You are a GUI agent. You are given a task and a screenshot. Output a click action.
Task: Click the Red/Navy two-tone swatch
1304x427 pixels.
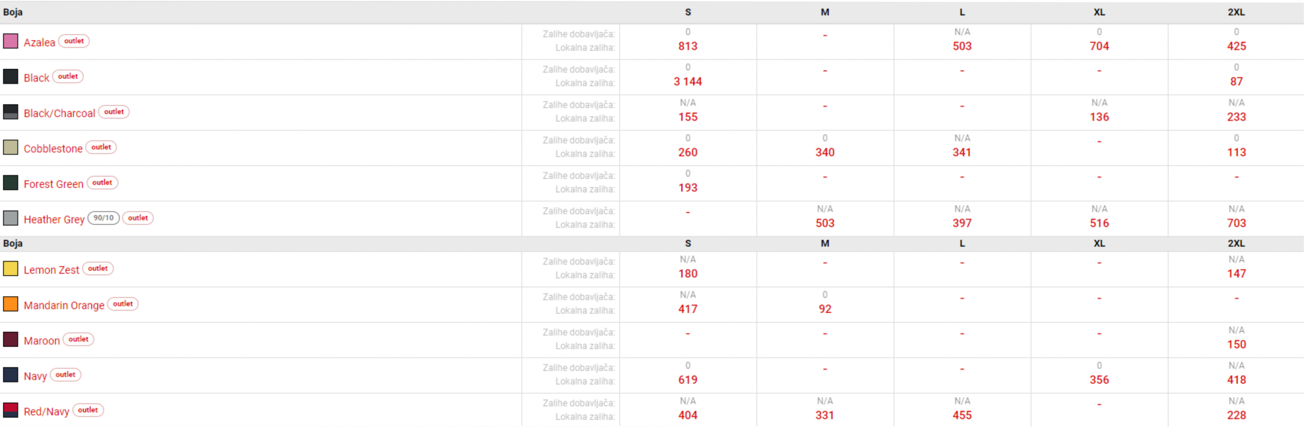coord(11,410)
